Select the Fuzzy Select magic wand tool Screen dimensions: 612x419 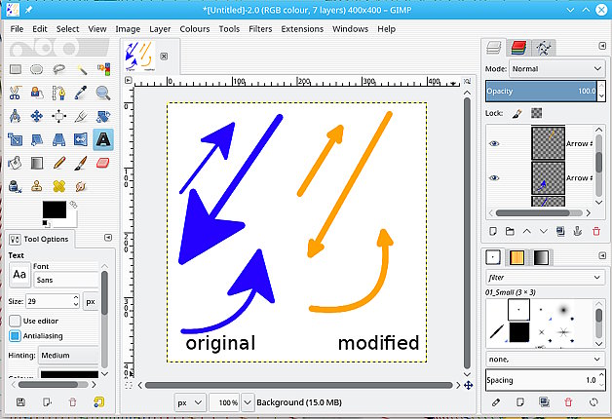point(81,69)
